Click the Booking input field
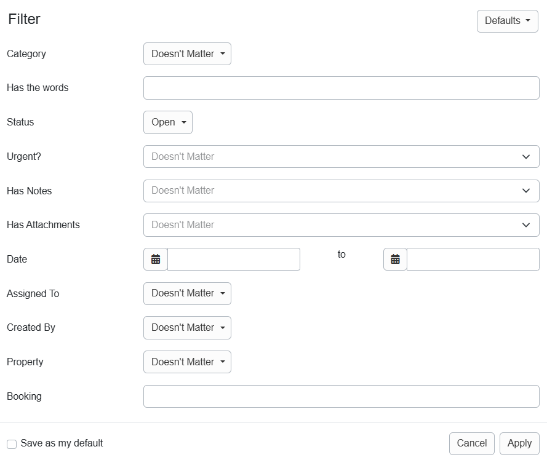547x460 pixels. click(341, 396)
